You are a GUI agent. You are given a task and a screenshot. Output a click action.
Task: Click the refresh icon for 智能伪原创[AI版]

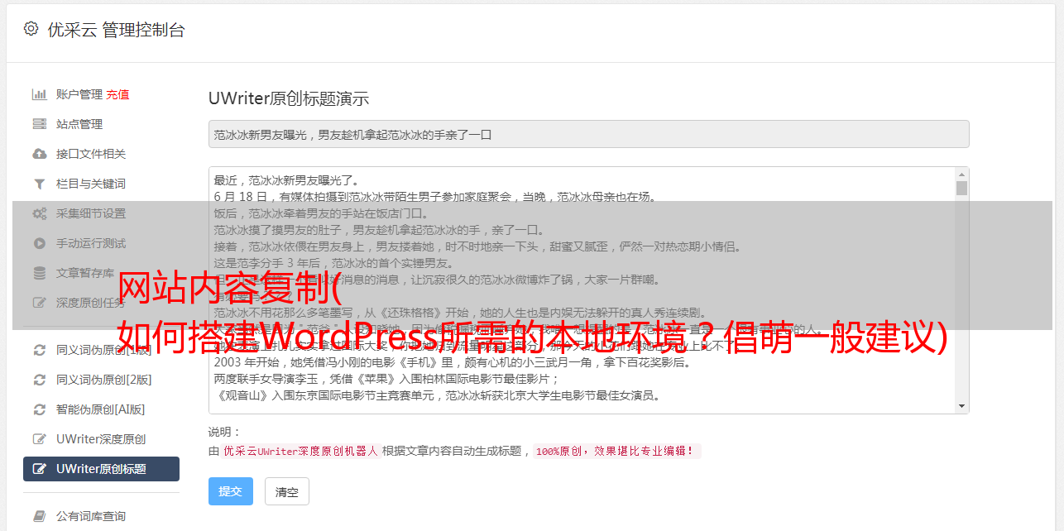tap(39, 409)
